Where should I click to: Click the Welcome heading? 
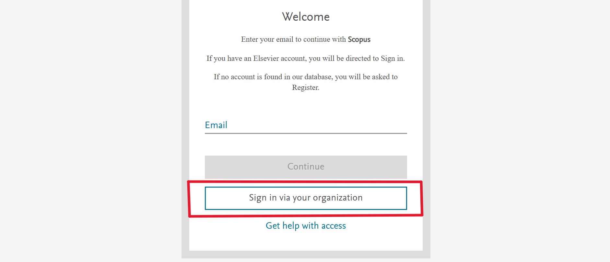(306, 17)
